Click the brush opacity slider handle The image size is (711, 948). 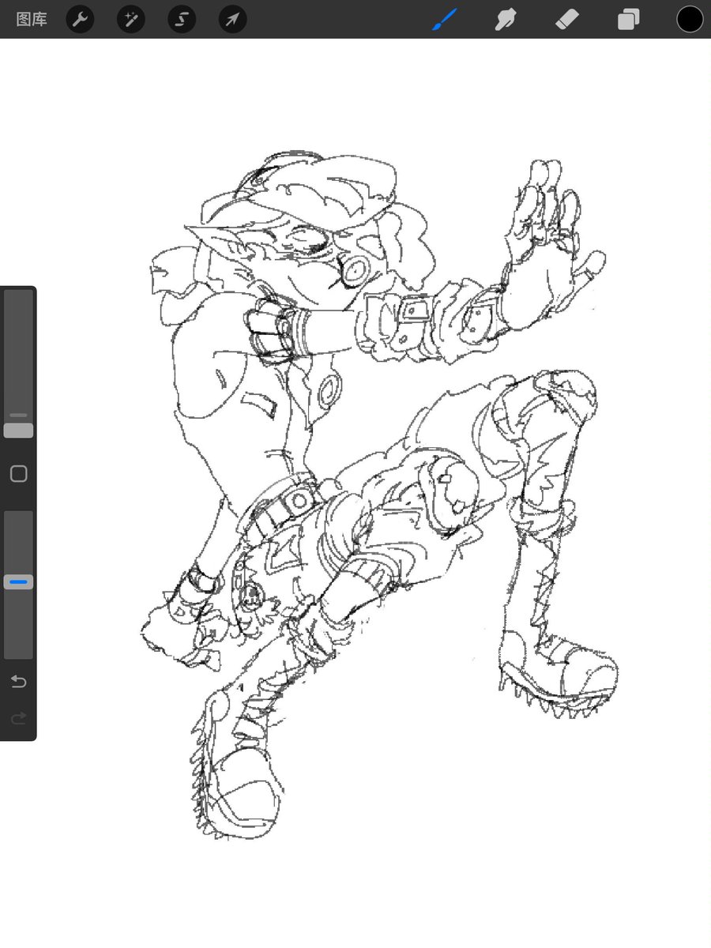18,582
